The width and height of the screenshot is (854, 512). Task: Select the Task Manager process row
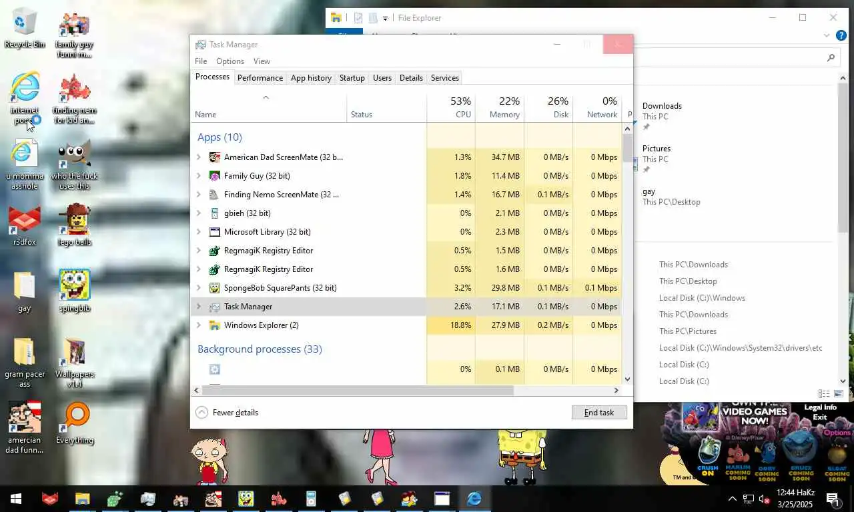(407, 307)
